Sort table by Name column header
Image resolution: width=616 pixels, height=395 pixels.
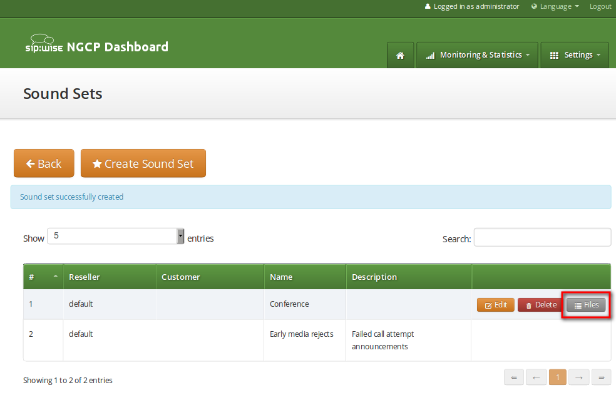point(281,277)
